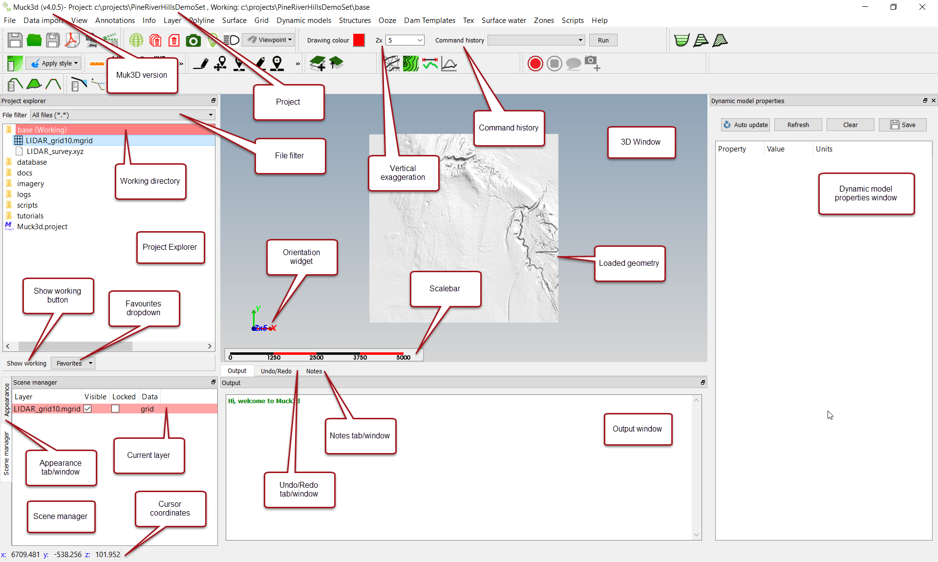Select LIDAR_survey.xyz in the project explorer
This screenshot has height=562, width=938.
pyautogui.click(x=55, y=151)
